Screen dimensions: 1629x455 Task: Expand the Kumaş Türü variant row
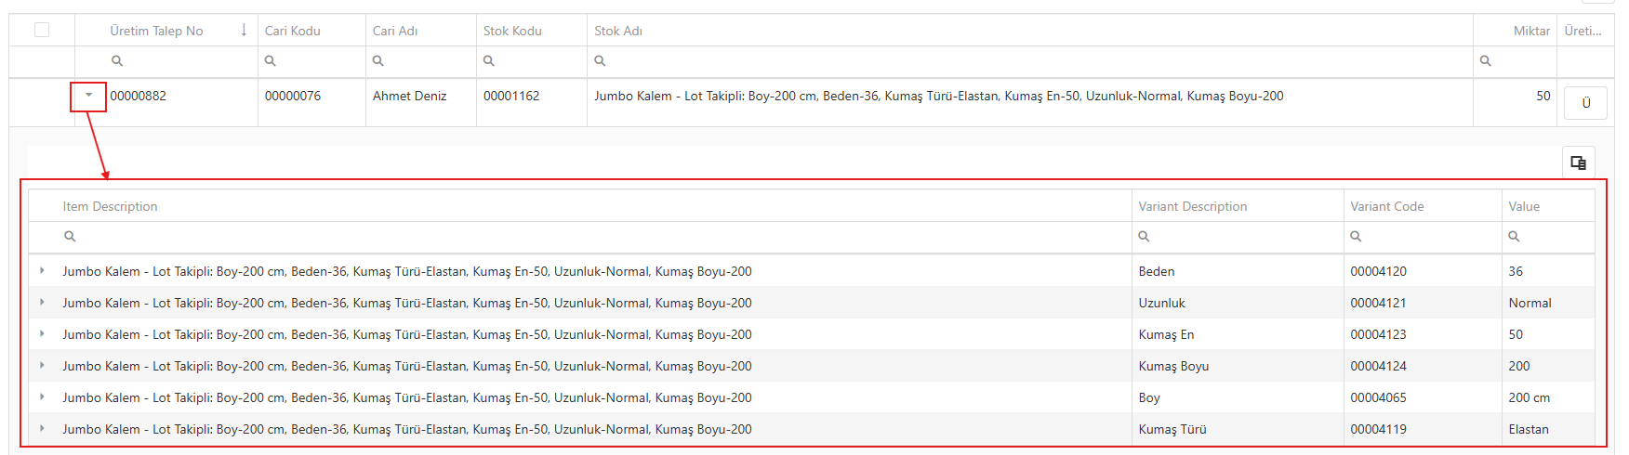point(42,429)
